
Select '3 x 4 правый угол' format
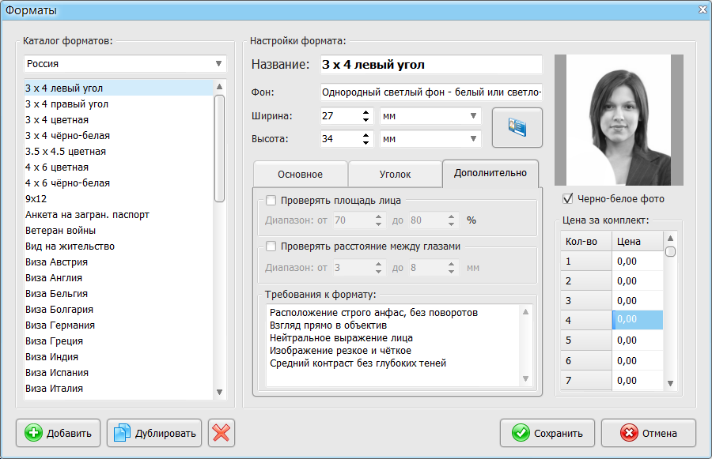tap(119, 103)
